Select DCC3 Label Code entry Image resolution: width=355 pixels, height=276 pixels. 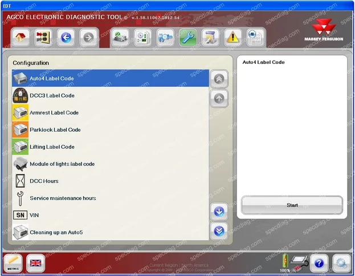[x=110, y=96]
